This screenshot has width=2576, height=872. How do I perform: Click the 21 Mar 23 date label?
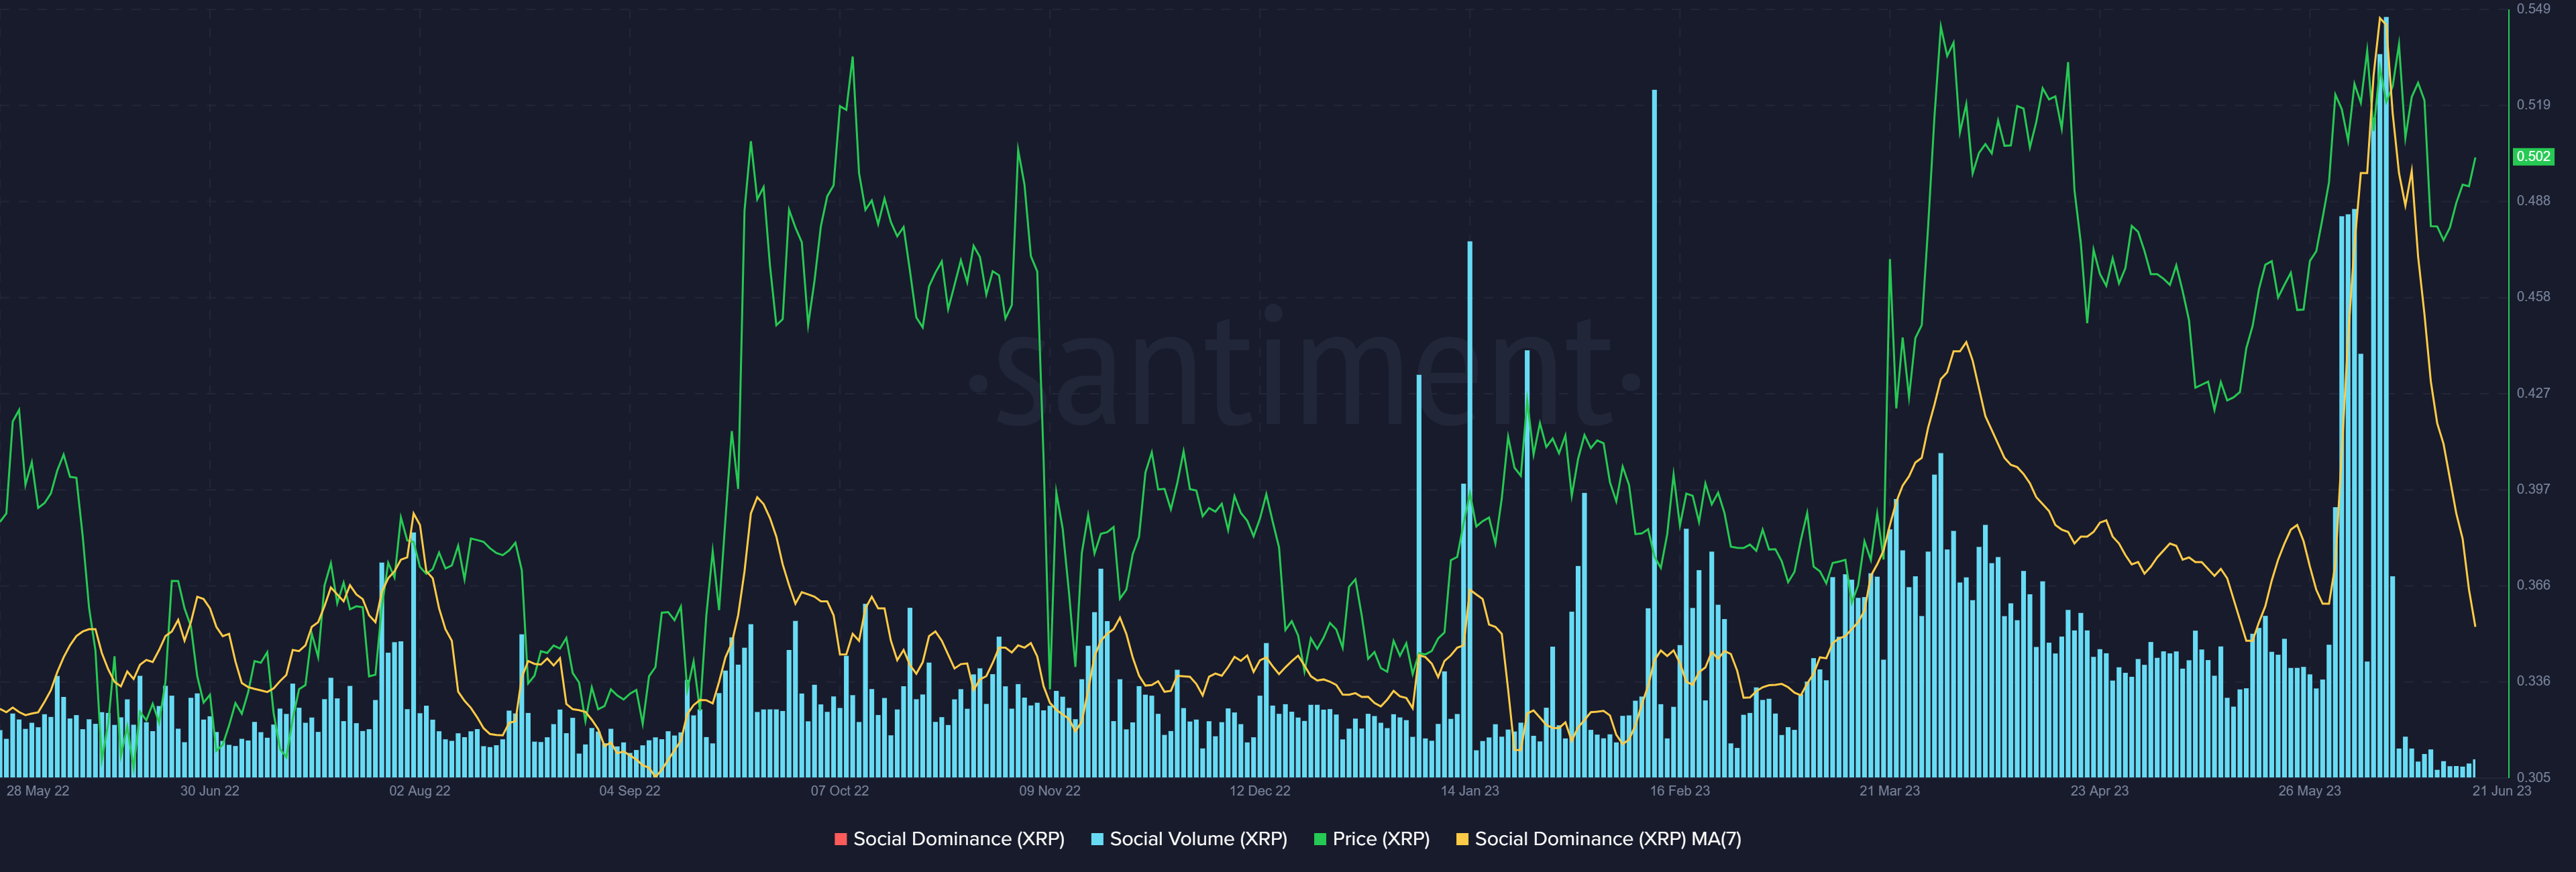[1889, 791]
